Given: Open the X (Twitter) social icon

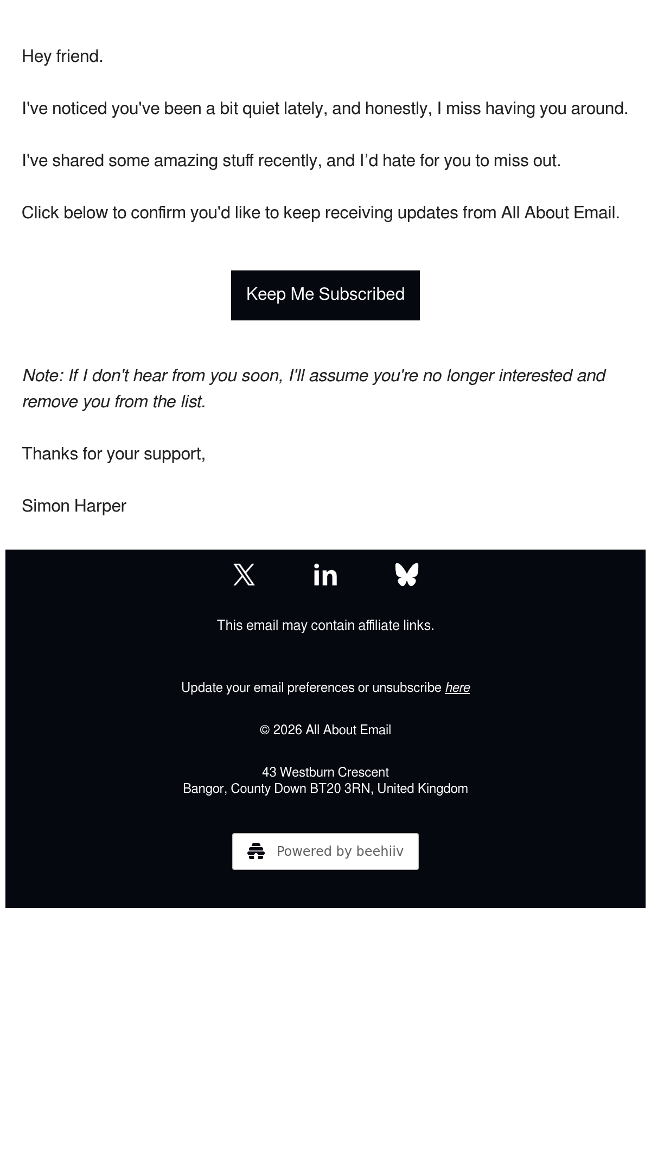Looking at the screenshot, I should pyautogui.click(x=244, y=575).
